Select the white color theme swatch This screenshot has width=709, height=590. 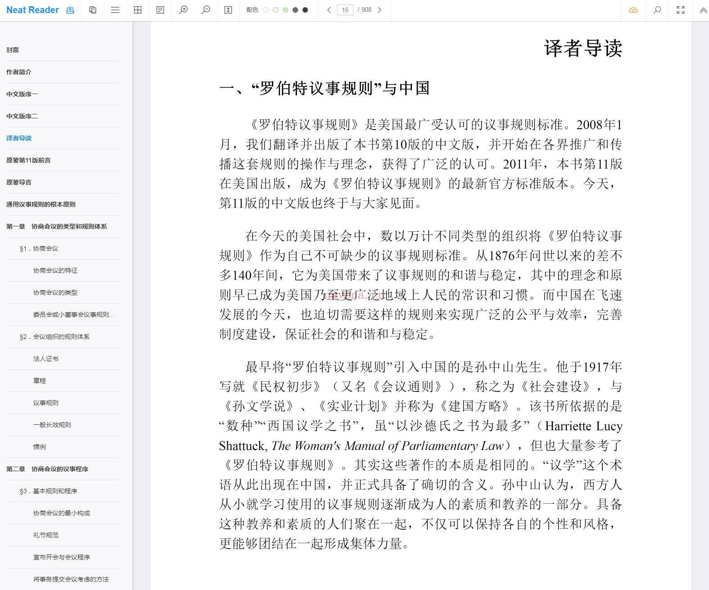coord(266,10)
